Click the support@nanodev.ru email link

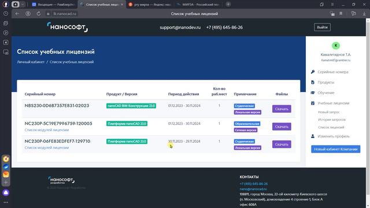click(x=180, y=27)
